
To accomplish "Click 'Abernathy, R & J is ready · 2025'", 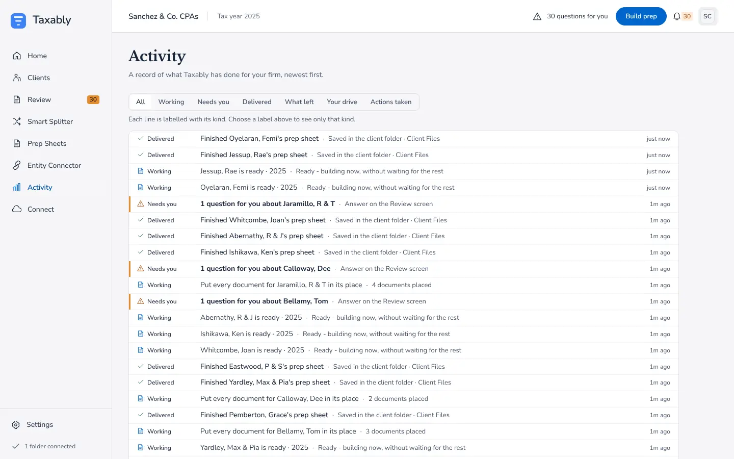I will (x=251, y=317).
